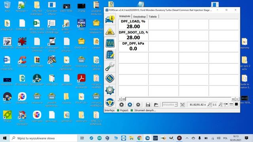The image size is (253, 142).
Task: Click the timeline slider track
Action: (x=178, y=99)
